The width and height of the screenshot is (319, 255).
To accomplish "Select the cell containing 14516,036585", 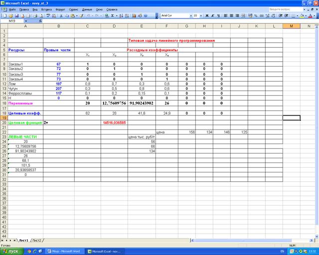I will coord(114,123).
